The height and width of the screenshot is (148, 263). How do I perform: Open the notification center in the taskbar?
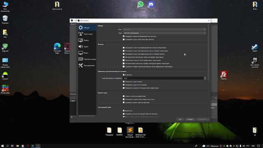(x=258, y=146)
